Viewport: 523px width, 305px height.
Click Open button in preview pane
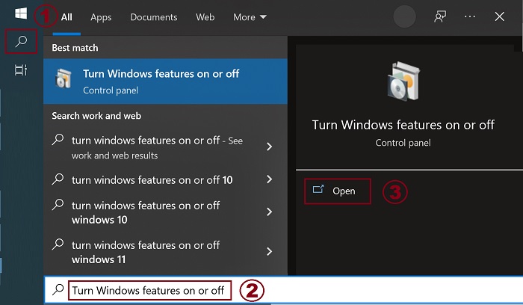coord(337,191)
